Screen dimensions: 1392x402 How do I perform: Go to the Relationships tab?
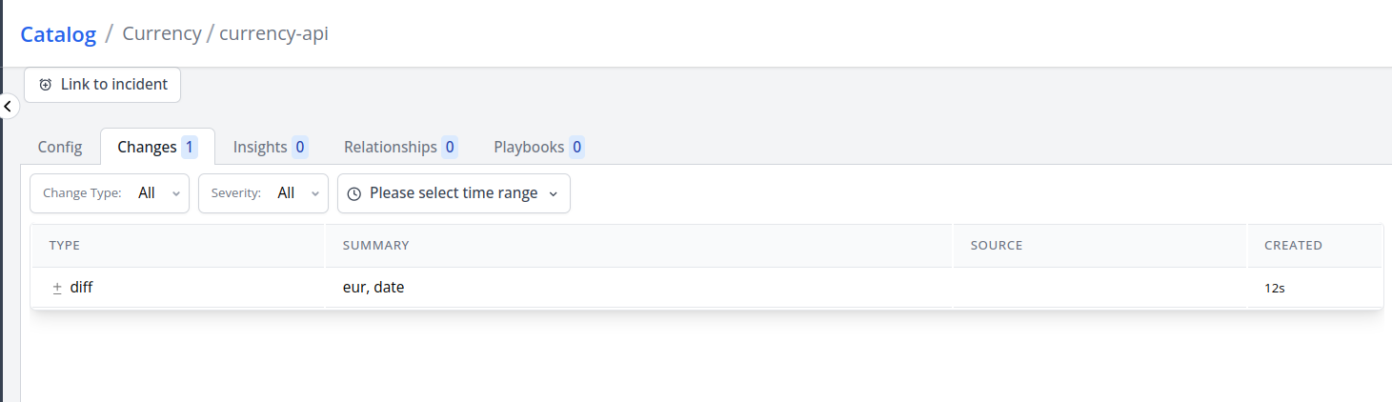(400, 148)
